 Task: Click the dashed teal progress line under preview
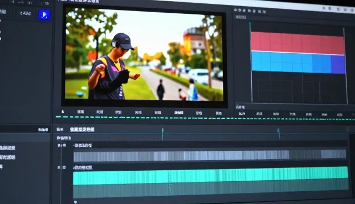click(x=205, y=118)
